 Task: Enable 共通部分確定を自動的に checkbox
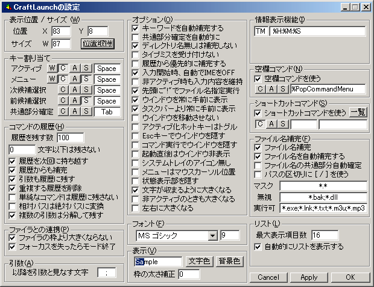135,37
